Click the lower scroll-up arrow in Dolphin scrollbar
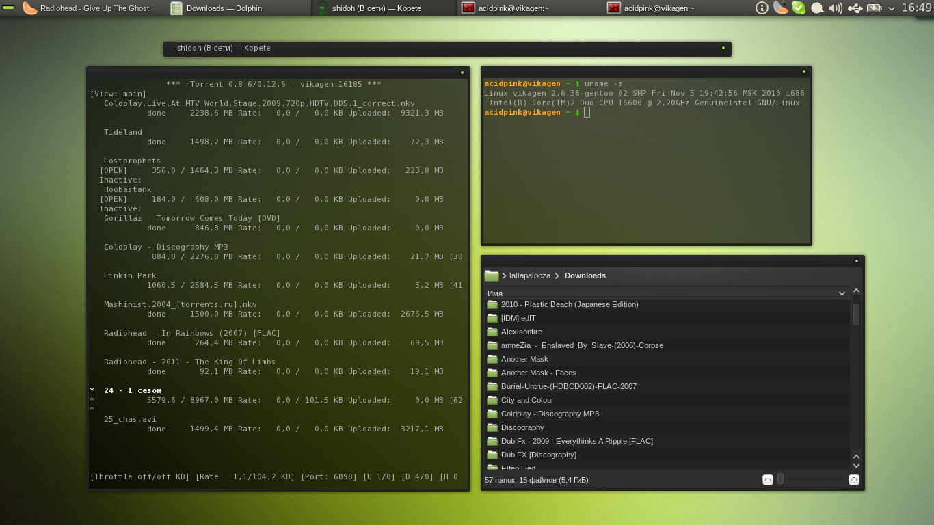The height and width of the screenshot is (525, 934). pos(856,456)
